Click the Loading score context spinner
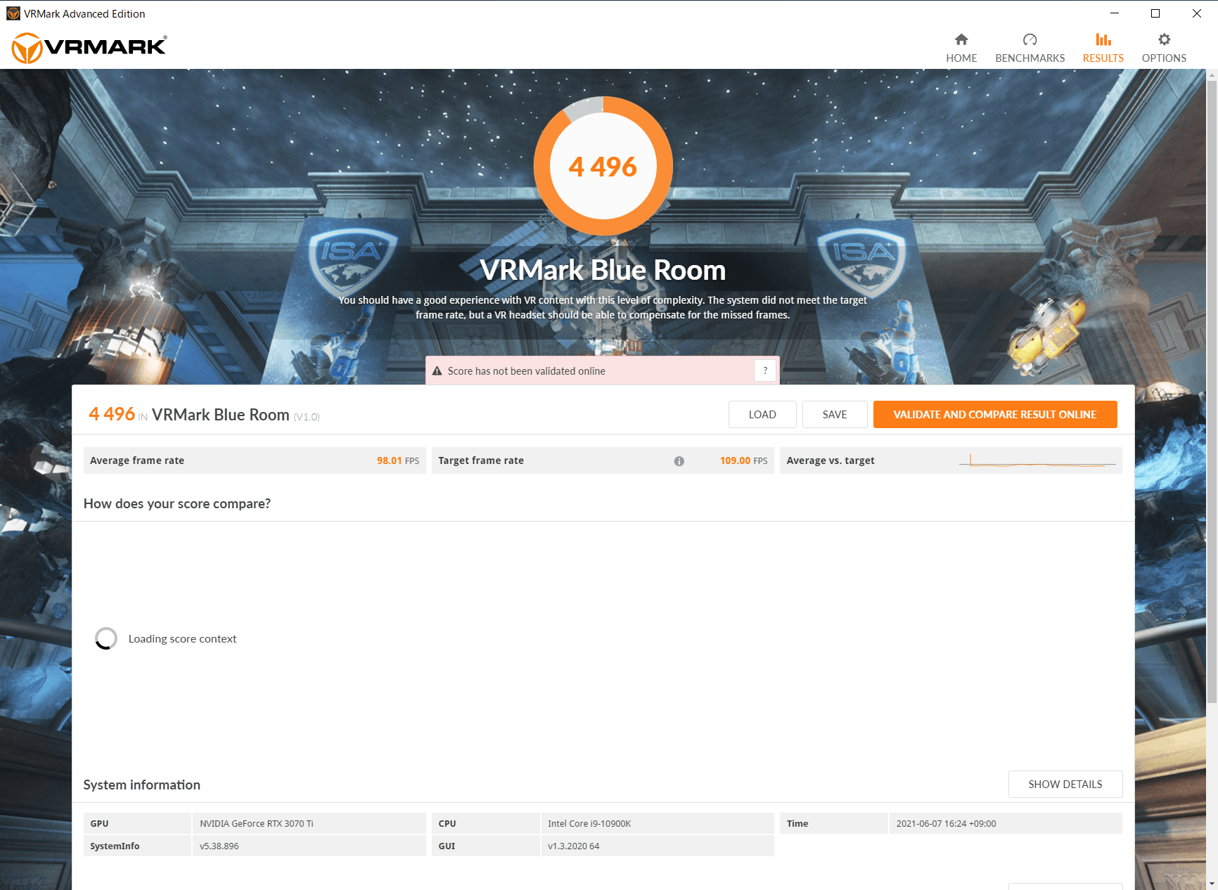The width and height of the screenshot is (1218, 890). [106, 638]
